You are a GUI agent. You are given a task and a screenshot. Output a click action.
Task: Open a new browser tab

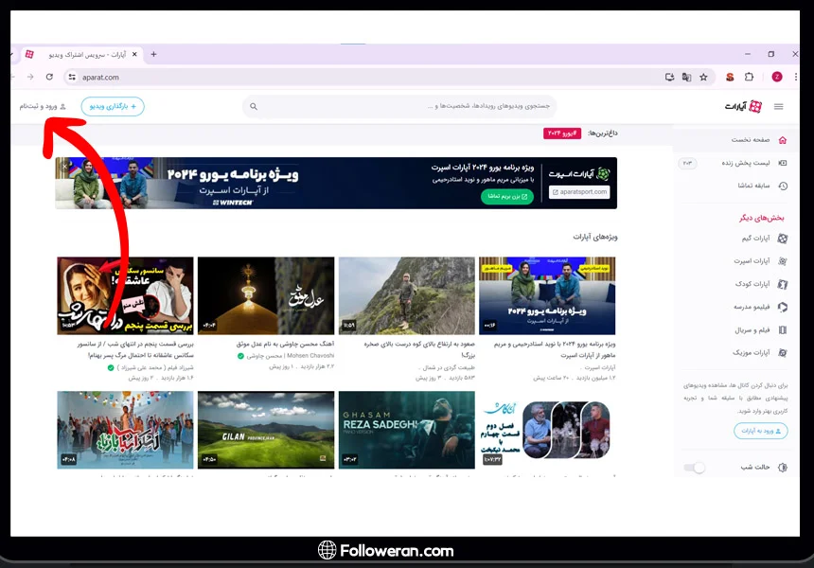tap(153, 54)
